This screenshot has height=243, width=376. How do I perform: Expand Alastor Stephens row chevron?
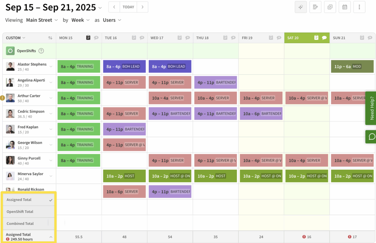pyautogui.click(x=51, y=67)
